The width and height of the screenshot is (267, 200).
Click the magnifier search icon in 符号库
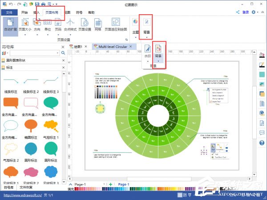[63, 53]
